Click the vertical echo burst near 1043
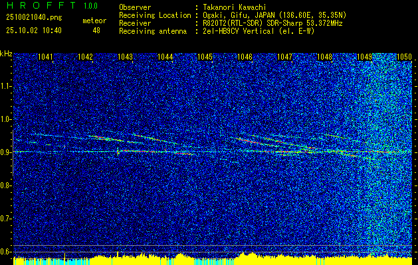Image resolution: width=418 pixels, height=265 pixels. pyautogui.click(x=118, y=152)
